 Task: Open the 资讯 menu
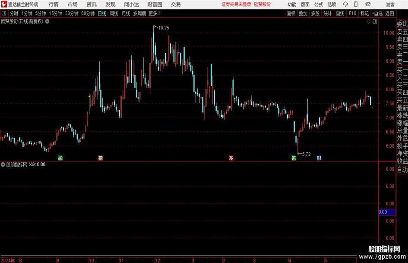[92, 4]
